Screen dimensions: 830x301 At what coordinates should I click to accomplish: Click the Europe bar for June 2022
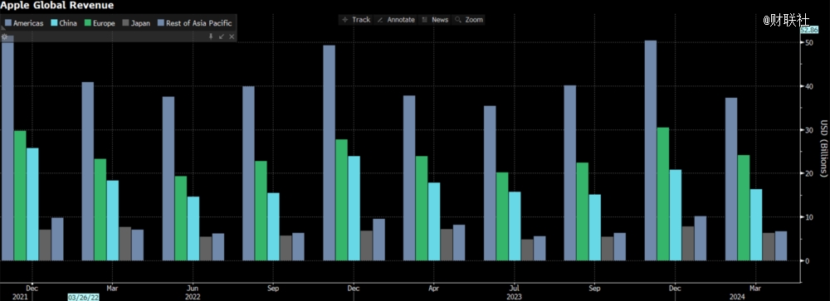coord(180,218)
